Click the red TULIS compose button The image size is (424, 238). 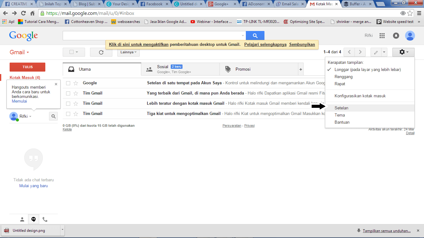pos(27,67)
